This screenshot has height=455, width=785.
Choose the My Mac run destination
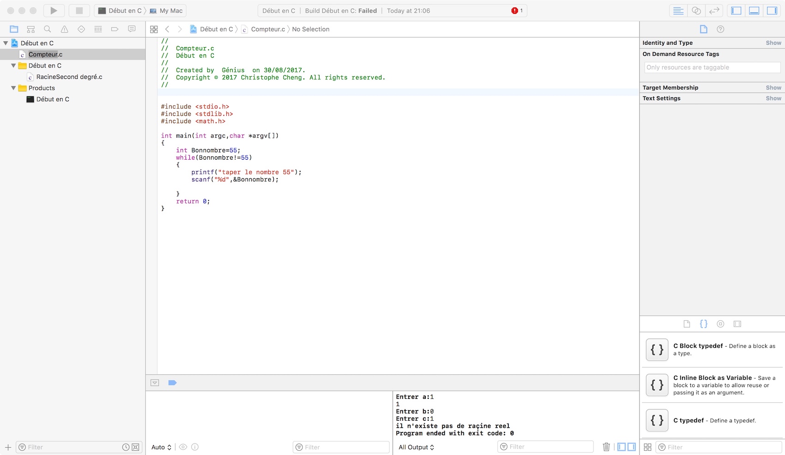[166, 11]
